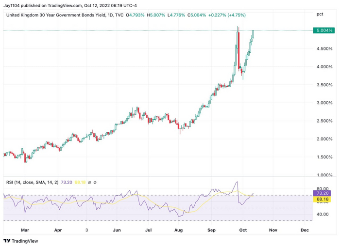Click the 3.500% level on the price axis
The width and height of the screenshot is (340, 247).
coord(324,85)
